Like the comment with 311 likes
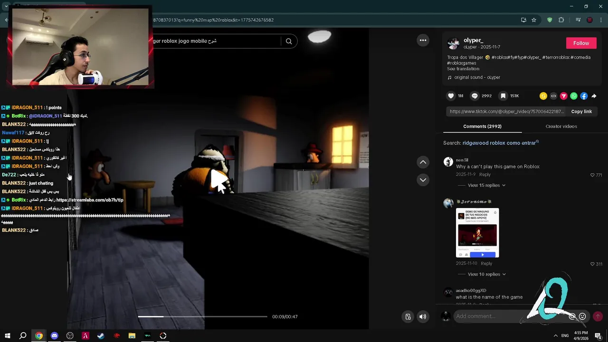Viewport: 608px width, 342px height. pyautogui.click(x=592, y=264)
